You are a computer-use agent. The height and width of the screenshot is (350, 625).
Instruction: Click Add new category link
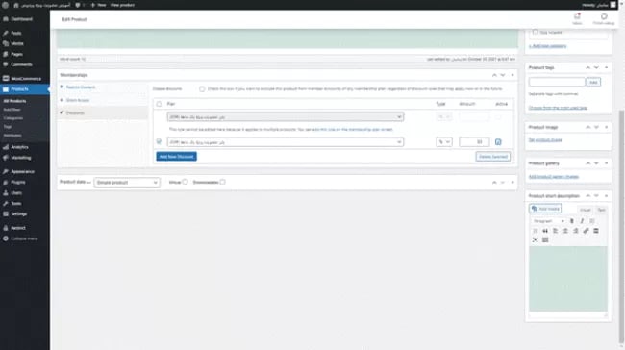point(547,46)
